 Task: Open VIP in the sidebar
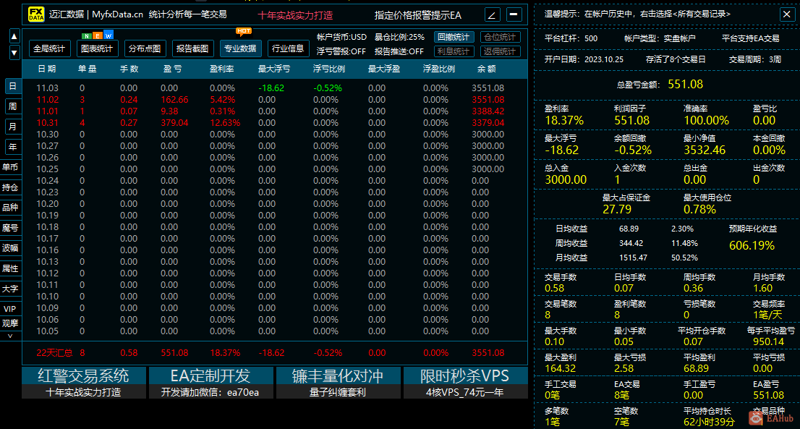(10, 309)
